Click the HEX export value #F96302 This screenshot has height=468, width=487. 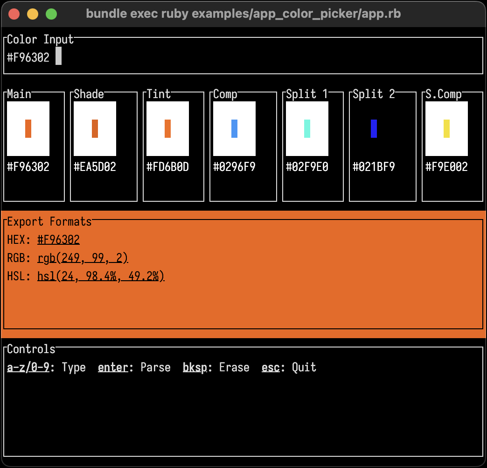pyautogui.click(x=58, y=240)
